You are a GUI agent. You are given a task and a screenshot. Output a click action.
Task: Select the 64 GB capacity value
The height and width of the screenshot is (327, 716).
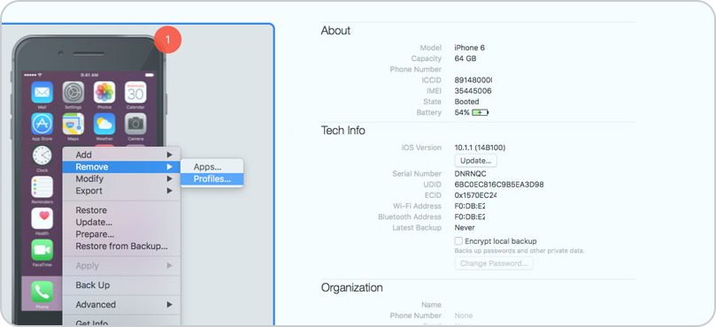(466, 58)
